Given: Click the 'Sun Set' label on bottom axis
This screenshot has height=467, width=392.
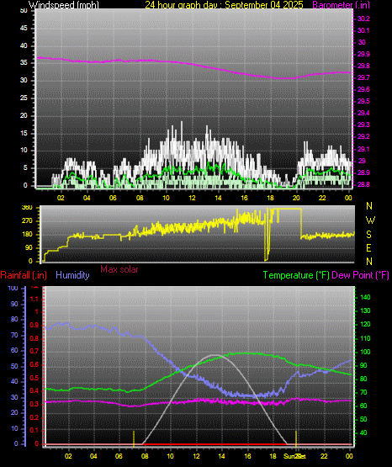Looking at the screenshot, I should coord(294,456).
